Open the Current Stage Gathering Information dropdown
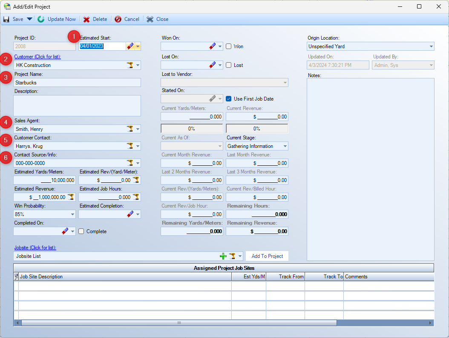This screenshot has height=338, width=449. click(285, 146)
